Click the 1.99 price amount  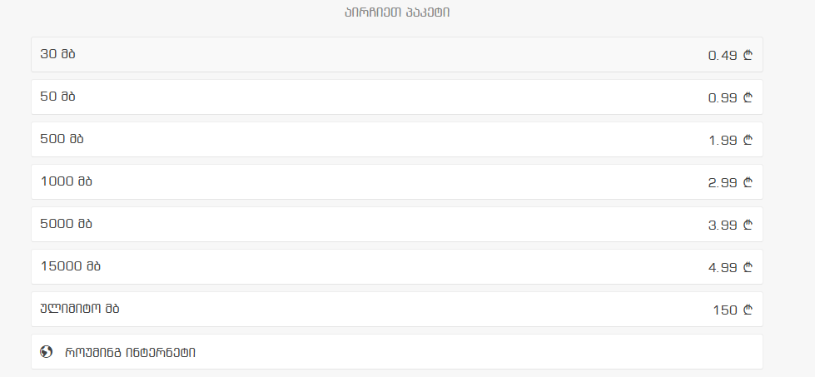point(723,141)
